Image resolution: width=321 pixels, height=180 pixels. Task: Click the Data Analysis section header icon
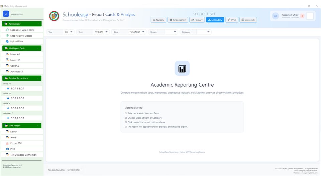(x=6, y=126)
